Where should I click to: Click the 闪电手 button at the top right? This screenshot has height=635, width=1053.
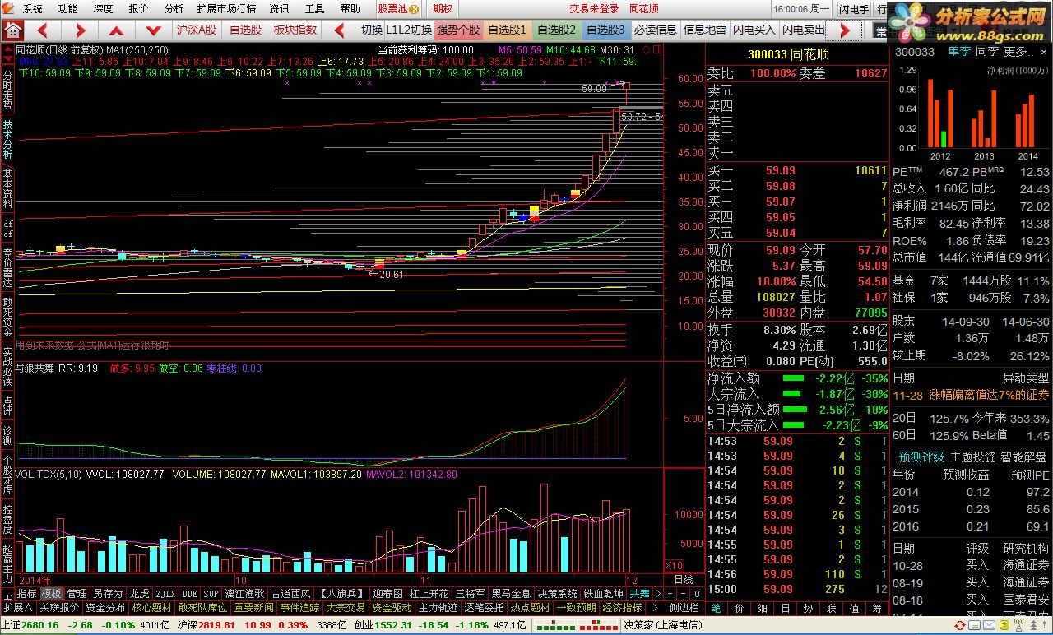(854, 9)
